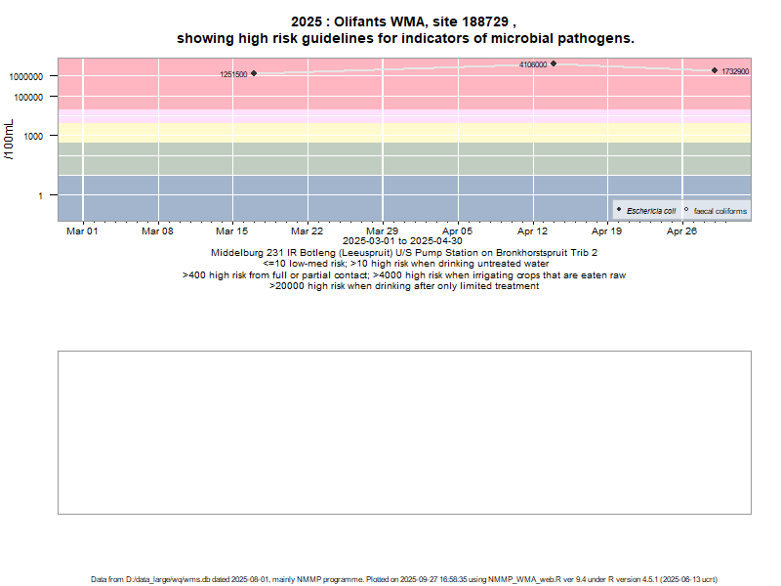Click the Apr 26 x-axis label
Image resolution: width=781 pixels, height=586 pixels.
(x=682, y=231)
